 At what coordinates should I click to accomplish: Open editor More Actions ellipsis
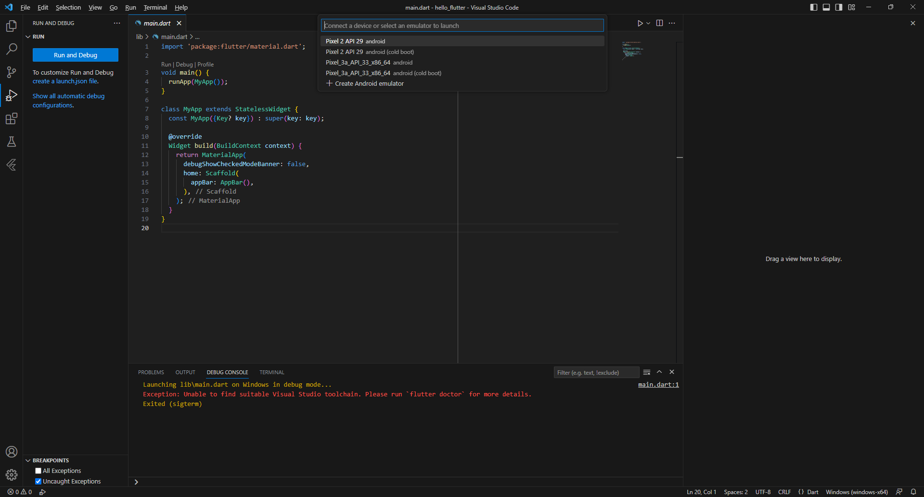tap(672, 23)
